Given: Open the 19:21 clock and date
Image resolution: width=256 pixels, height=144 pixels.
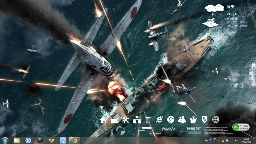Looking at the screenshot, I should point(246,141).
